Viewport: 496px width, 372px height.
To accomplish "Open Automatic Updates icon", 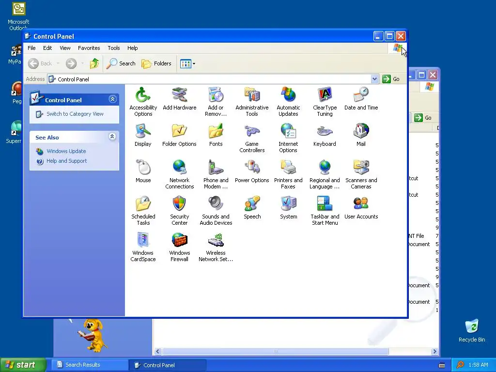I will click(x=288, y=95).
